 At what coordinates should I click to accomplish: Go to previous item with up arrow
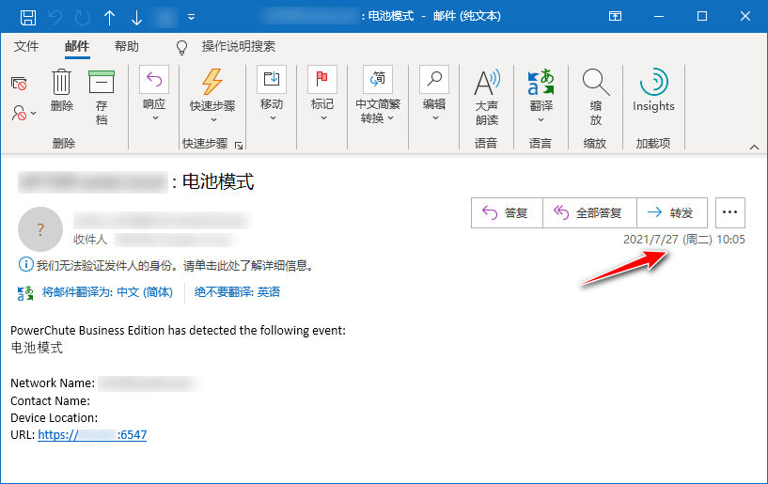point(109,17)
